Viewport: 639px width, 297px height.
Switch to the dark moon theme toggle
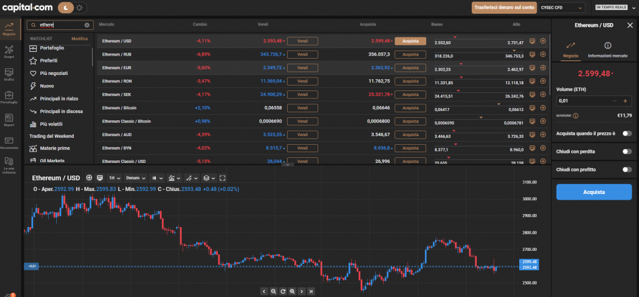(x=66, y=7)
